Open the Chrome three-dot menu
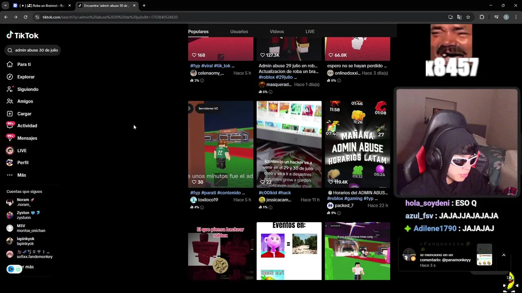 click(516, 17)
